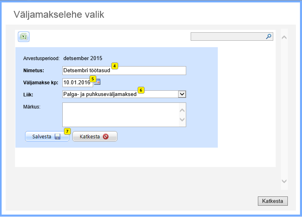Click the Väljamakselehe valik title
This screenshot has width=302, height=217.
59,15
